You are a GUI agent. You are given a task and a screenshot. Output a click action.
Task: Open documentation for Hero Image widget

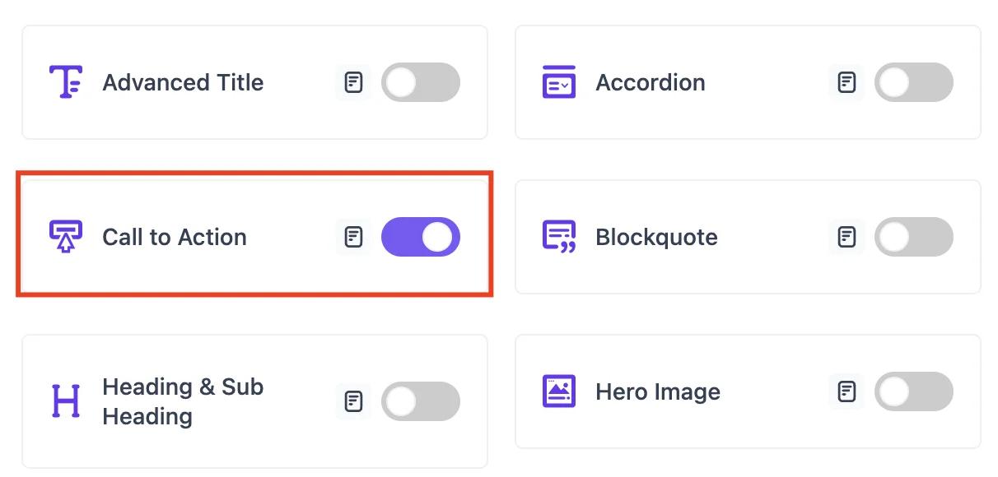(x=846, y=391)
